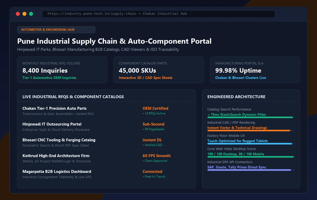Image resolution: width=317 pixels, height=200 pixels.
Task: Click Transmission & Gear Assemblies description
Action: point(58,114)
